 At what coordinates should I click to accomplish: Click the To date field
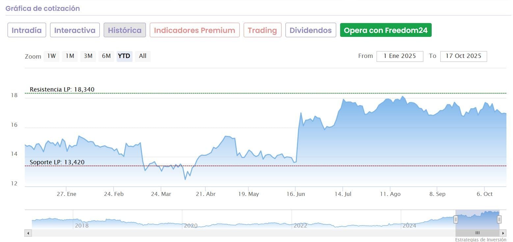click(x=463, y=56)
